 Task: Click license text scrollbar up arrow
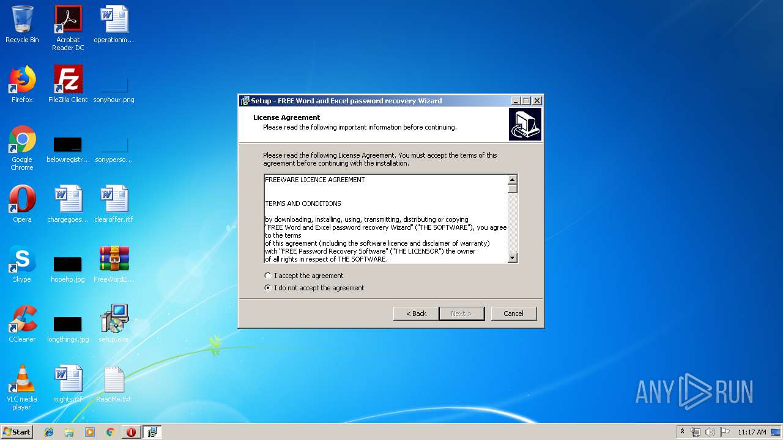click(x=513, y=180)
